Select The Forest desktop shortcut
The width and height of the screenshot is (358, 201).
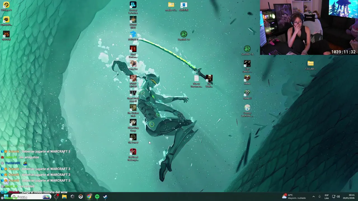click(133, 139)
